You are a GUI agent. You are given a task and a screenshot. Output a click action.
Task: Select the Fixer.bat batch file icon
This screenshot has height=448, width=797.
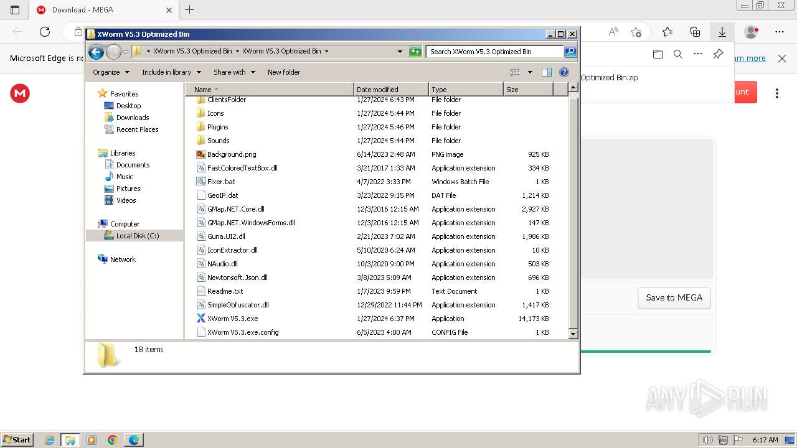click(200, 182)
